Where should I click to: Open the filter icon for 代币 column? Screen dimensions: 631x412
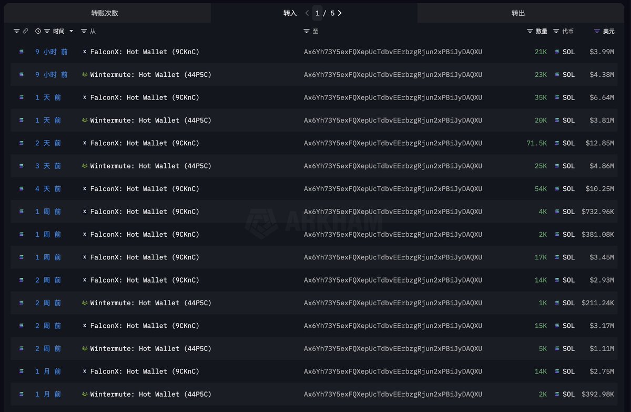pyautogui.click(x=556, y=32)
